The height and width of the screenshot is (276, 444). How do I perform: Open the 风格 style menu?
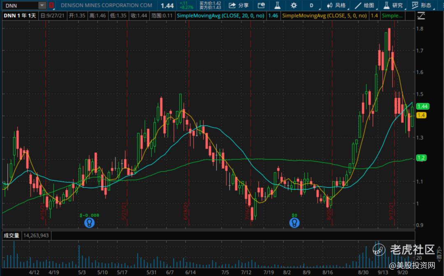coord(337,5)
